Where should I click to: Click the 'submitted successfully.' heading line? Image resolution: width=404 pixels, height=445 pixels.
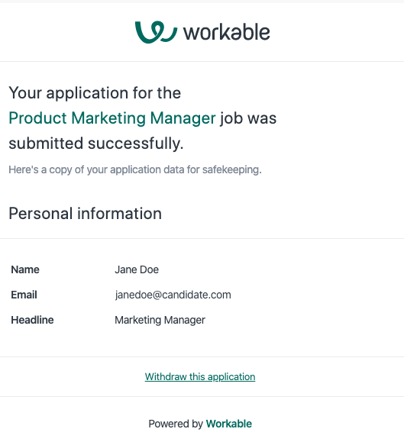pyautogui.click(x=96, y=143)
